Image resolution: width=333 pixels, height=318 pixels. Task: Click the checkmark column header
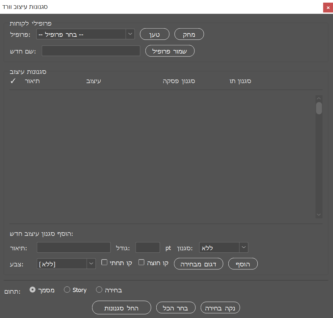click(13, 81)
